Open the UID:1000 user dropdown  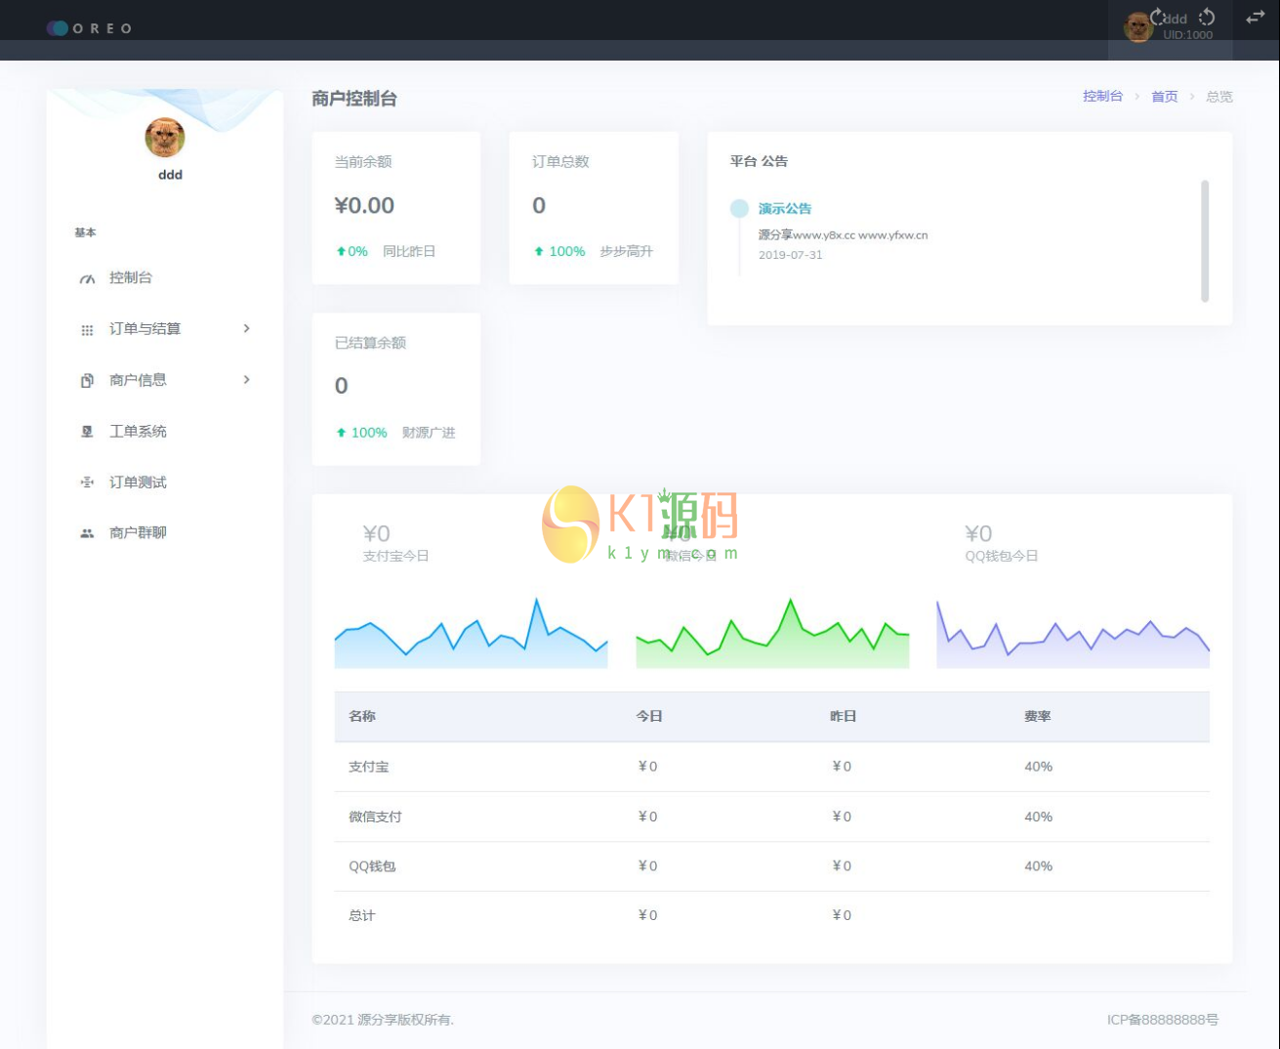[x=1187, y=35]
